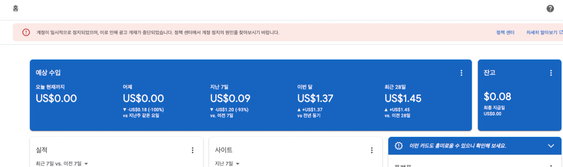Click the external link icon beside 자세히 알아보기
The width and height of the screenshot is (563, 167).
coord(561,32)
